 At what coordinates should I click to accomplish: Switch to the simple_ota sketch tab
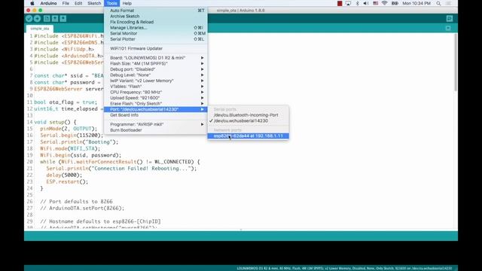coord(40,29)
